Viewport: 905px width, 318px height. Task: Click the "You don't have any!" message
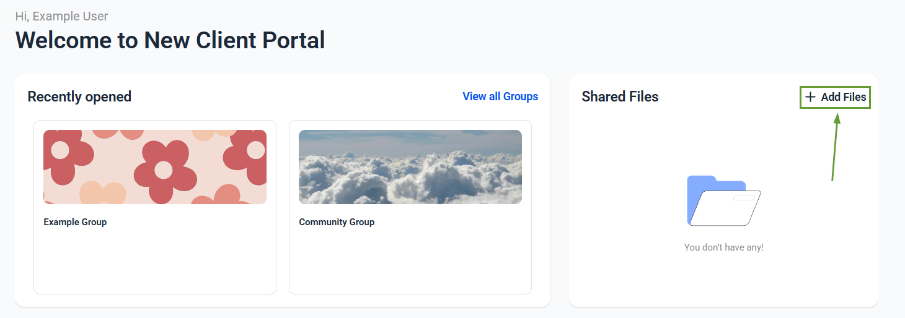click(x=723, y=247)
